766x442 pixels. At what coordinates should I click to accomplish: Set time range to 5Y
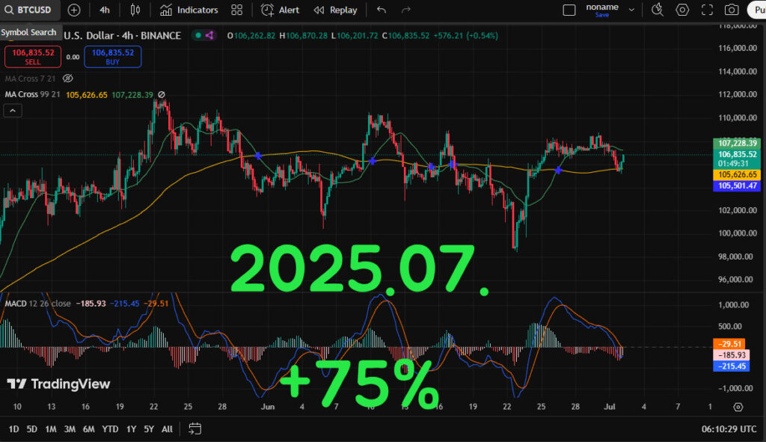(x=149, y=429)
